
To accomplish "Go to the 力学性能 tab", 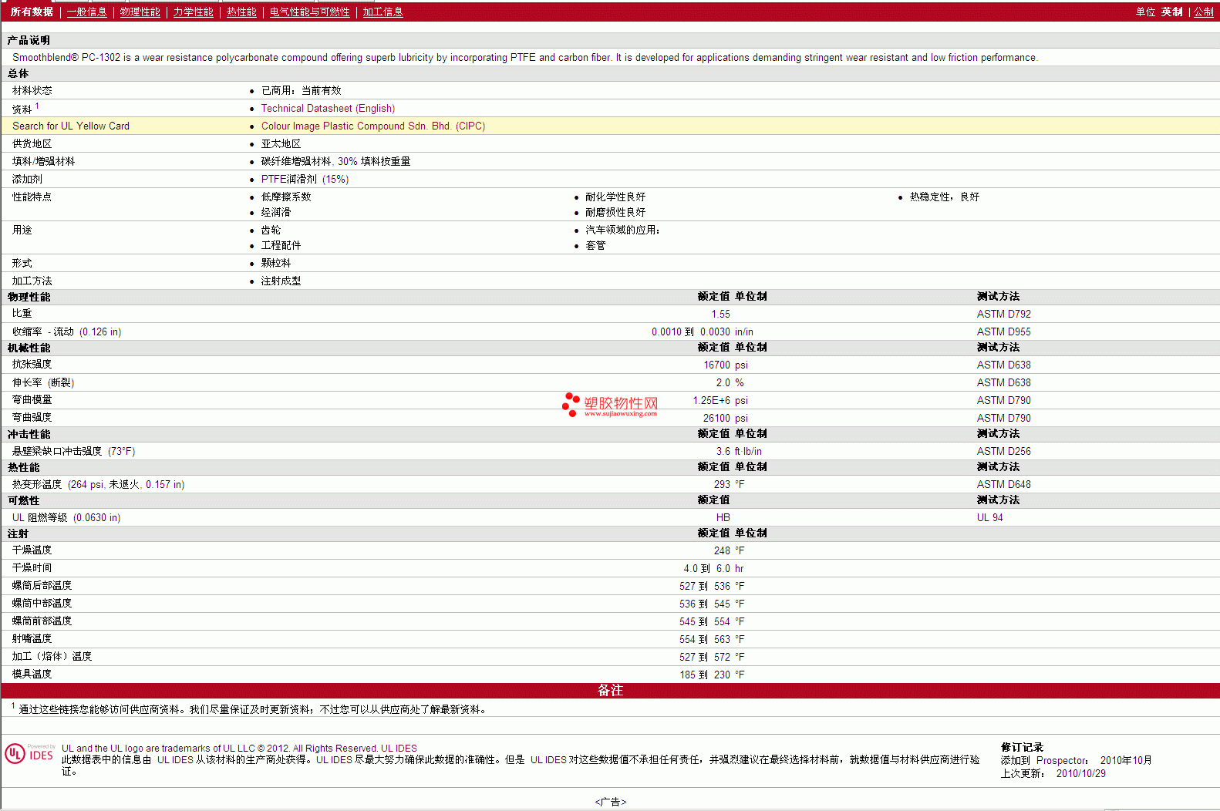I will 193,12.
